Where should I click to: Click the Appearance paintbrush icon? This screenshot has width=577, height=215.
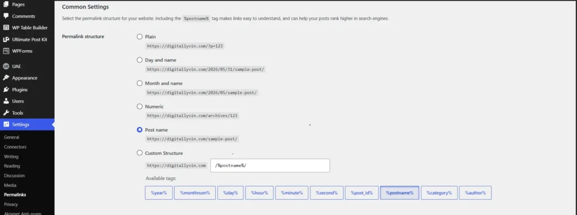(x=6, y=78)
